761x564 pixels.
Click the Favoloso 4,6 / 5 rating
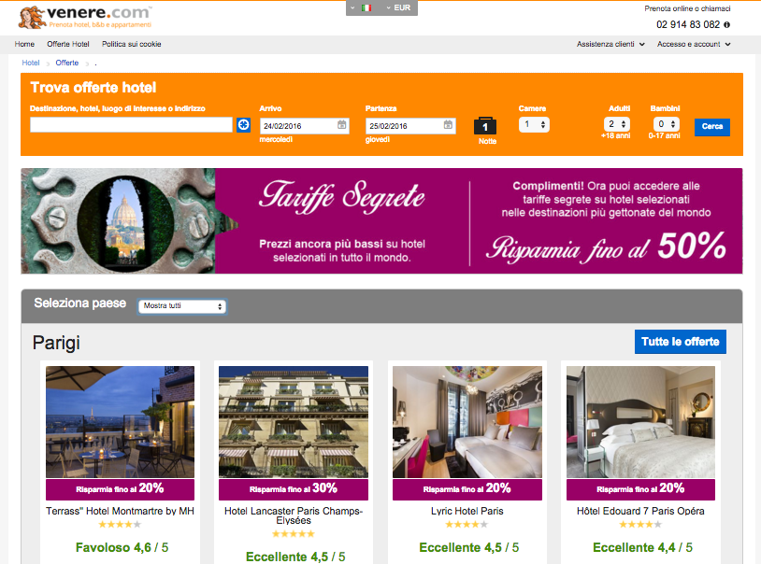tap(122, 547)
